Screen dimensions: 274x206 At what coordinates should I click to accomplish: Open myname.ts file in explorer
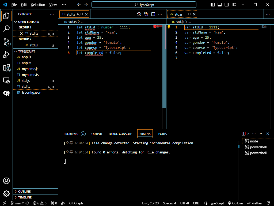click(x=35, y=75)
